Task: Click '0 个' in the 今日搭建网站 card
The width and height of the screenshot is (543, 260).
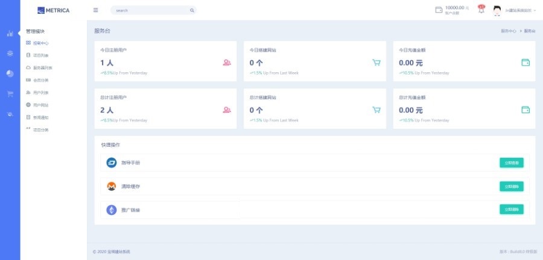Action: point(256,63)
